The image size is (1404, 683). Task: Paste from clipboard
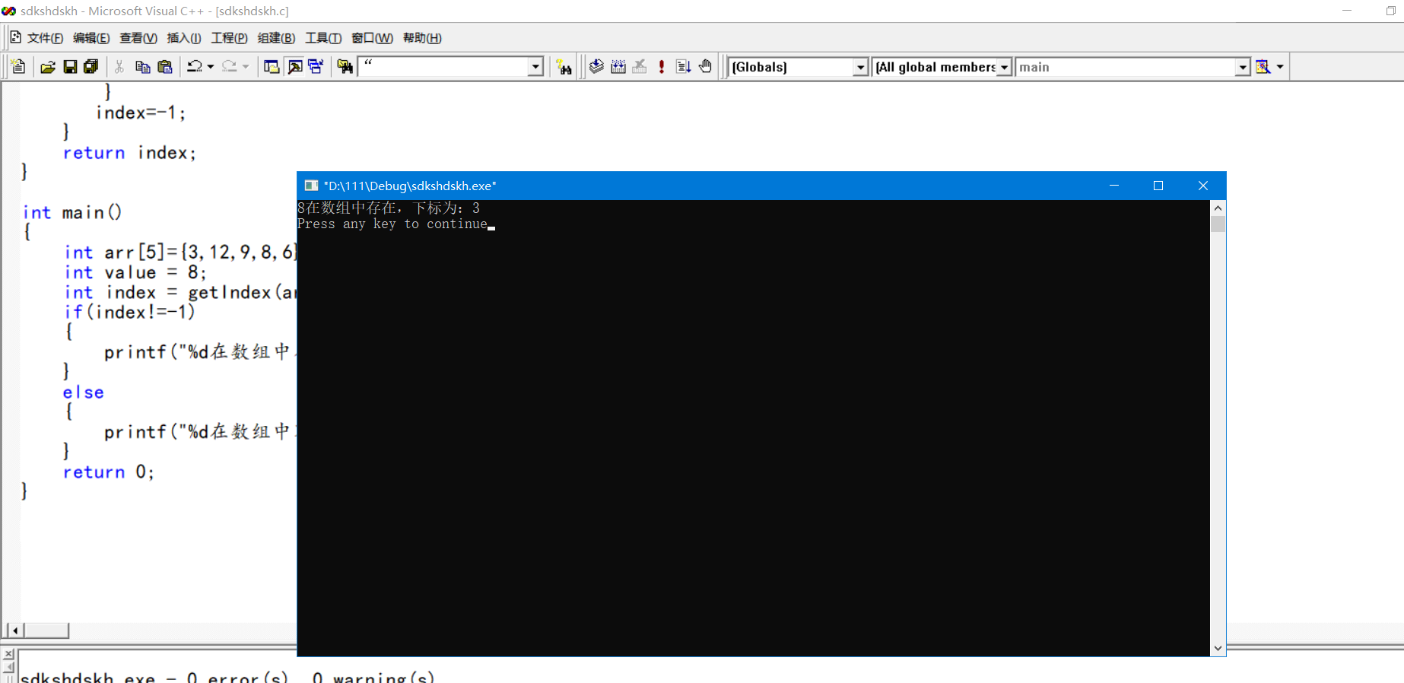[x=164, y=67]
